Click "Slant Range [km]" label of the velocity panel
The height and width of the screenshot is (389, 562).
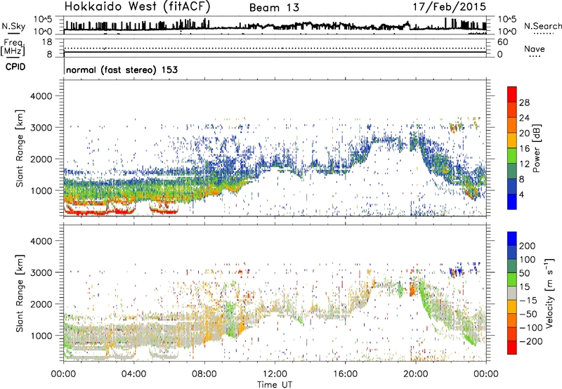point(20,294)
